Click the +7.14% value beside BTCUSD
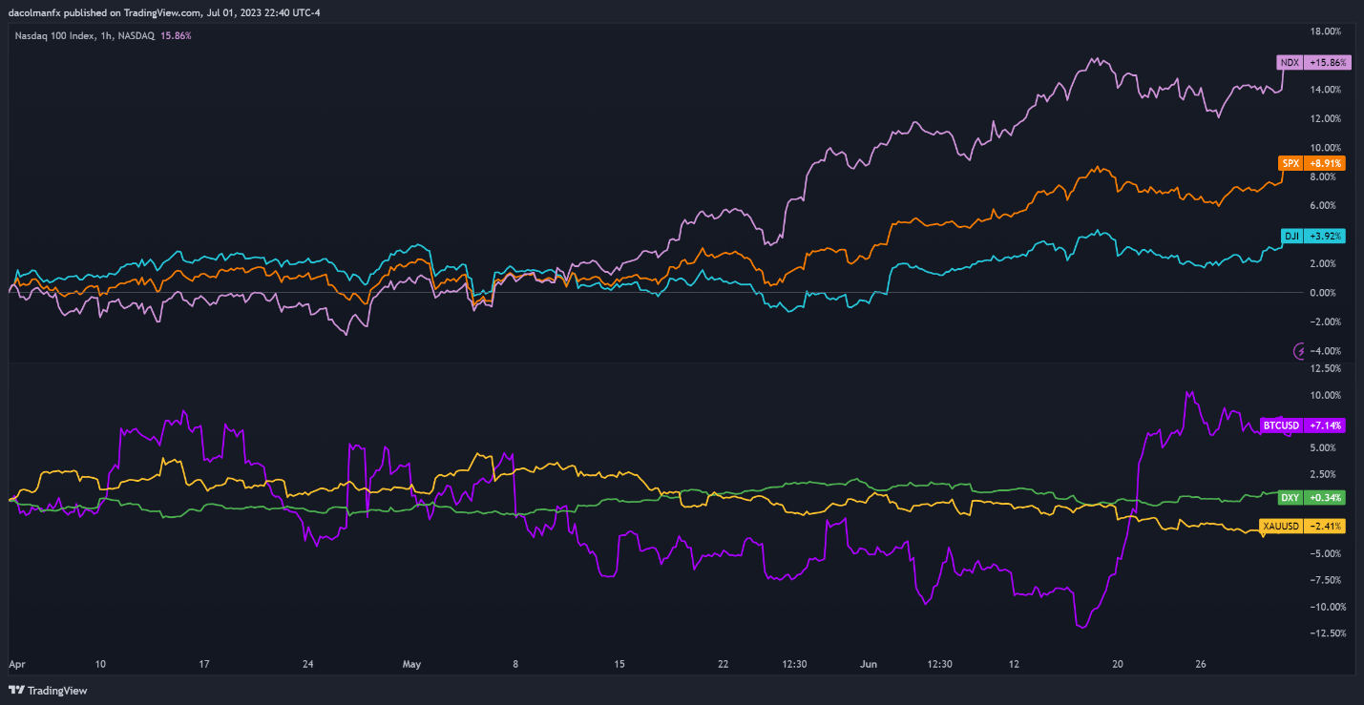The height and width of the screenshot is (705, 1364). coord(1324,425)
